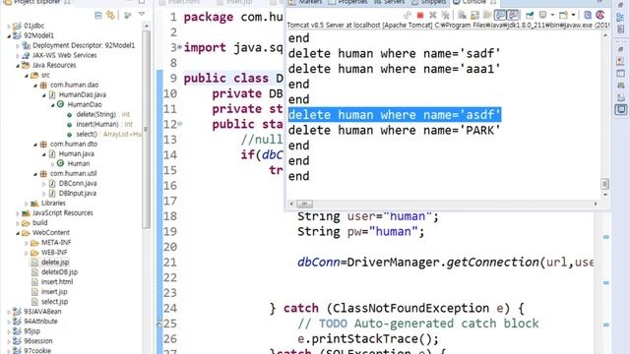Click the Display Selected Console icon
The image size is (630, 354).
click(542, 16)
